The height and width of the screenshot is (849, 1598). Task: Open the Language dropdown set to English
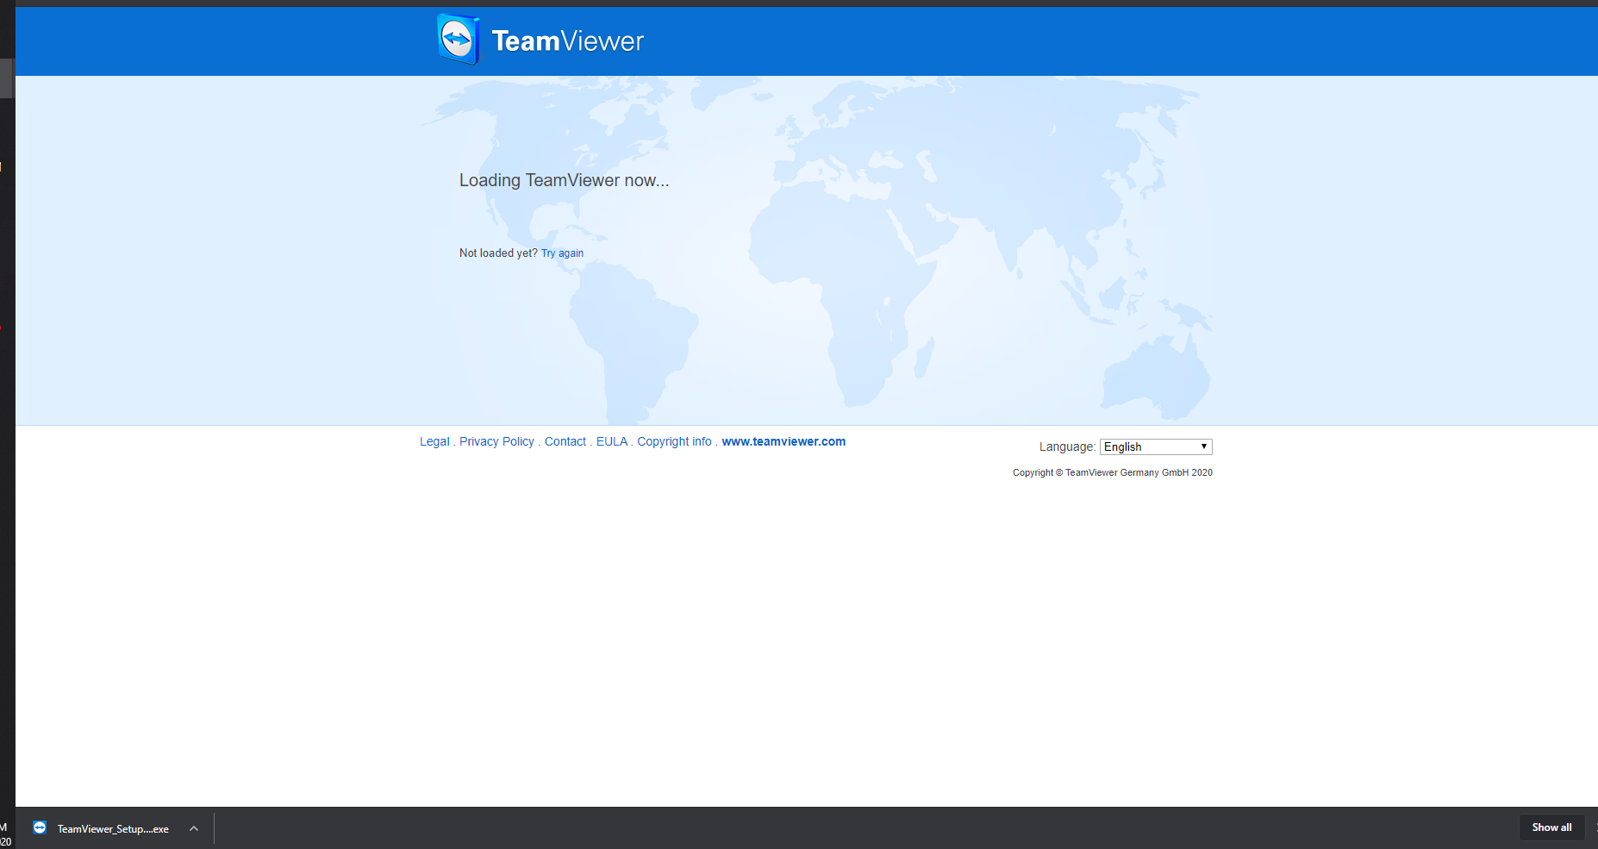(x=1156, y=446)
